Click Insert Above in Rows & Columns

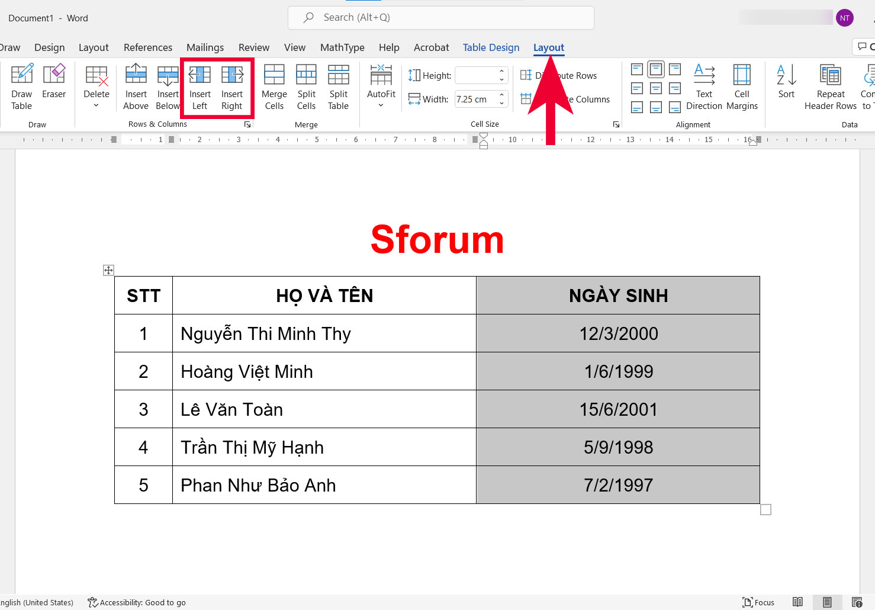tap(136, 87)
